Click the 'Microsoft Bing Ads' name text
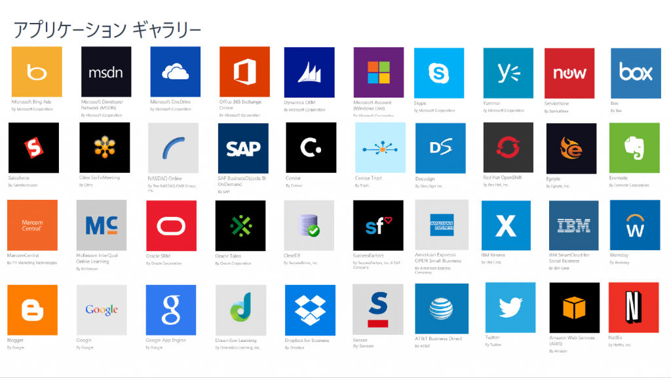Screen dimensions: 671x378 [x=31, y=102]
